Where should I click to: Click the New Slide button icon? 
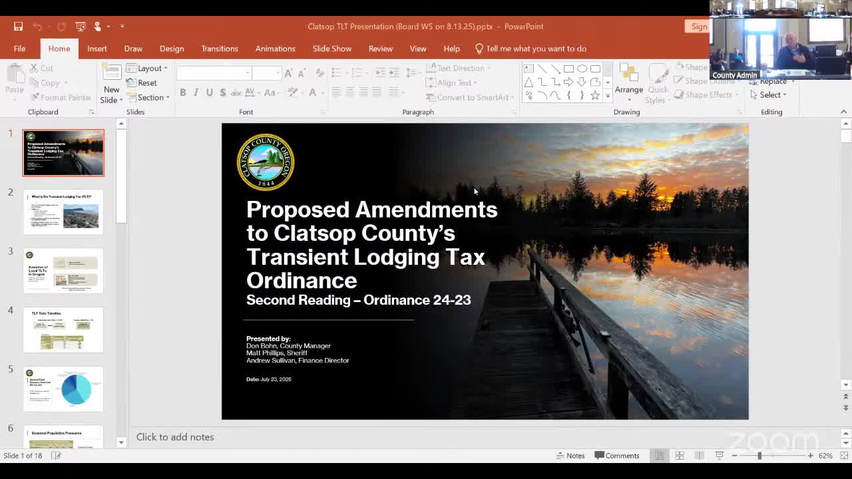point(111,75)
